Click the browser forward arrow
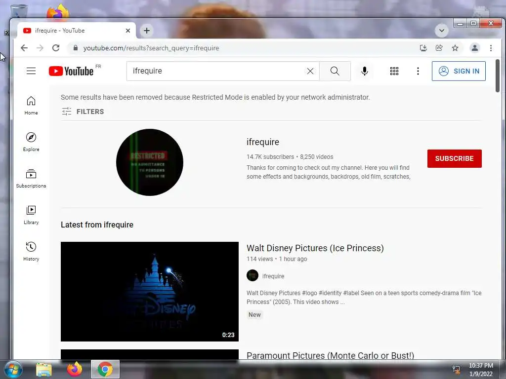 coord(40,48)
